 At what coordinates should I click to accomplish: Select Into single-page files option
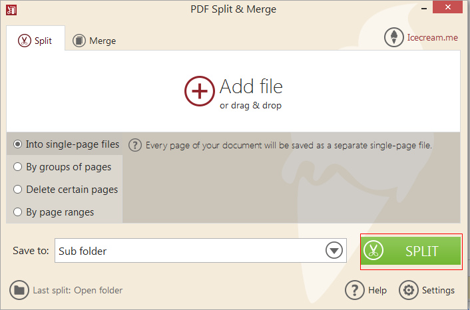tap(67, 144)
